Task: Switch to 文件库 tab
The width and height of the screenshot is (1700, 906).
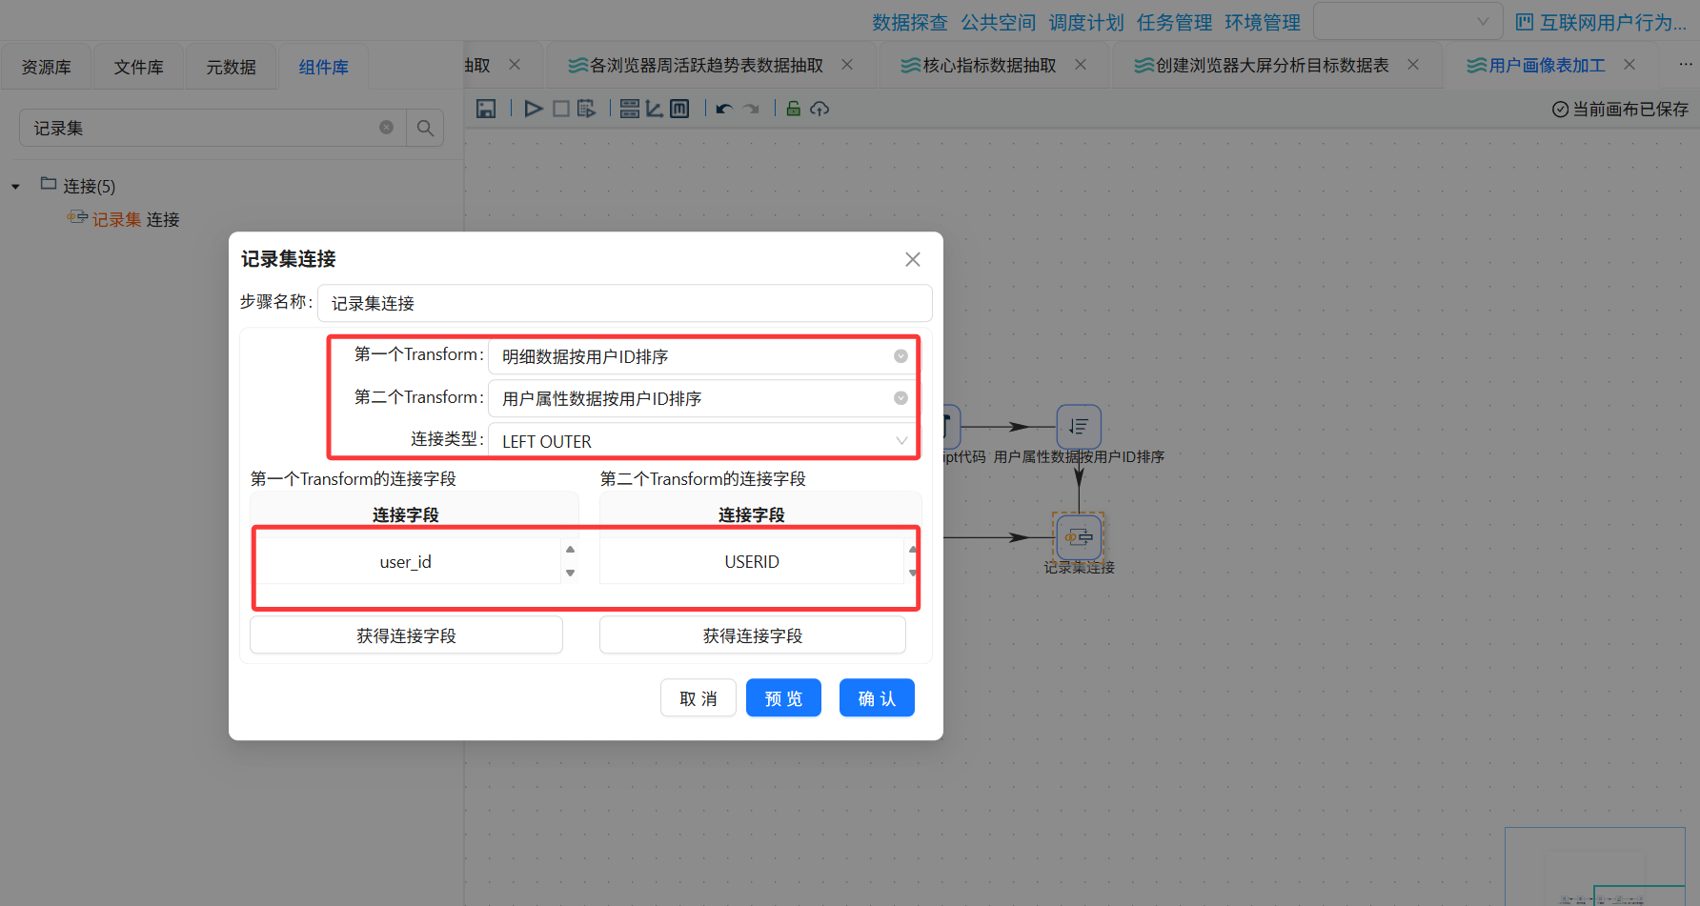Action: (x=139, y=67)
